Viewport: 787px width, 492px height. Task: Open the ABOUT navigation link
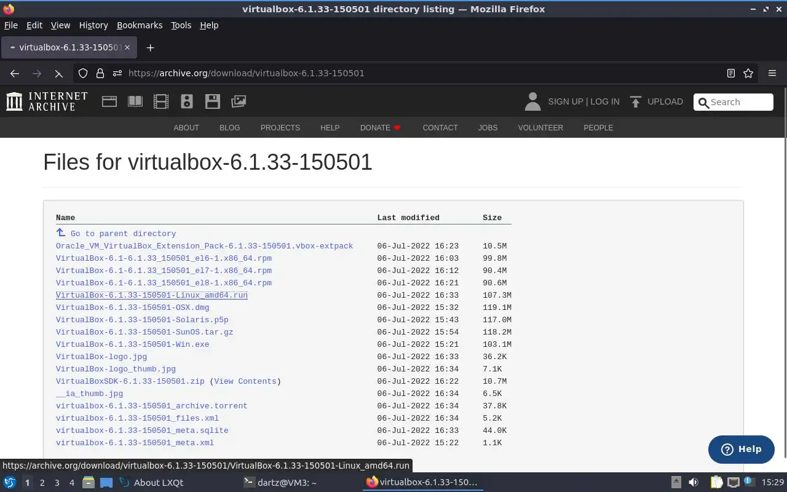[186, 128]
